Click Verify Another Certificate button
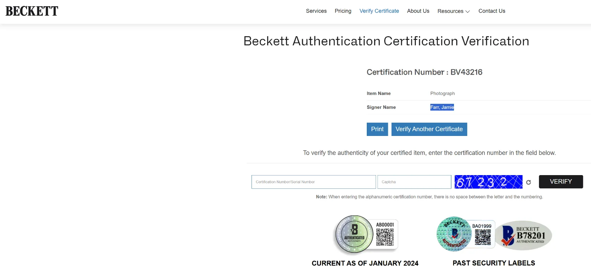This screenshot has height=273, width=591. (429, 129)
